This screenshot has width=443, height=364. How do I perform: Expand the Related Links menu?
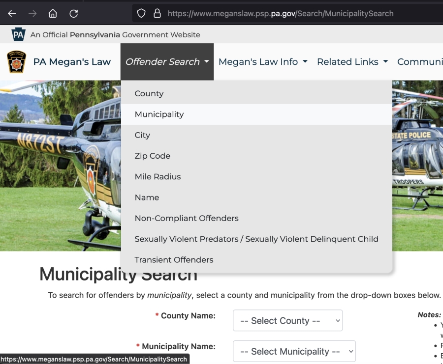352,62
